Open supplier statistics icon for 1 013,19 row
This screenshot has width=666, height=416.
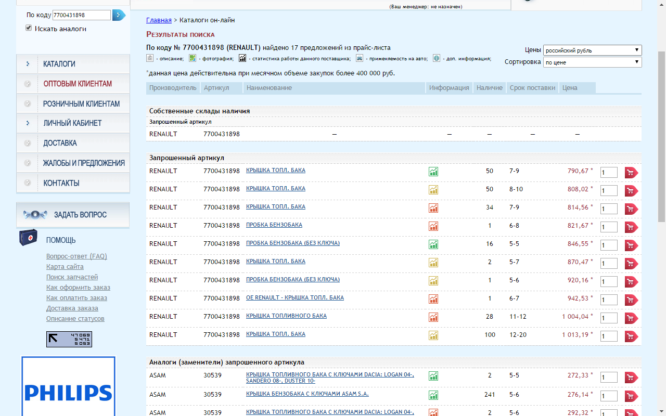(x=433, y=335)
